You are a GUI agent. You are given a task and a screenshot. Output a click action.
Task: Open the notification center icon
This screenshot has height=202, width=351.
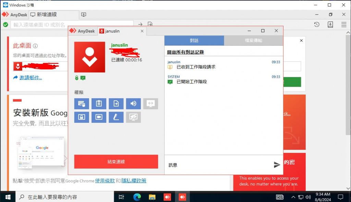click(x=340, y=197)
